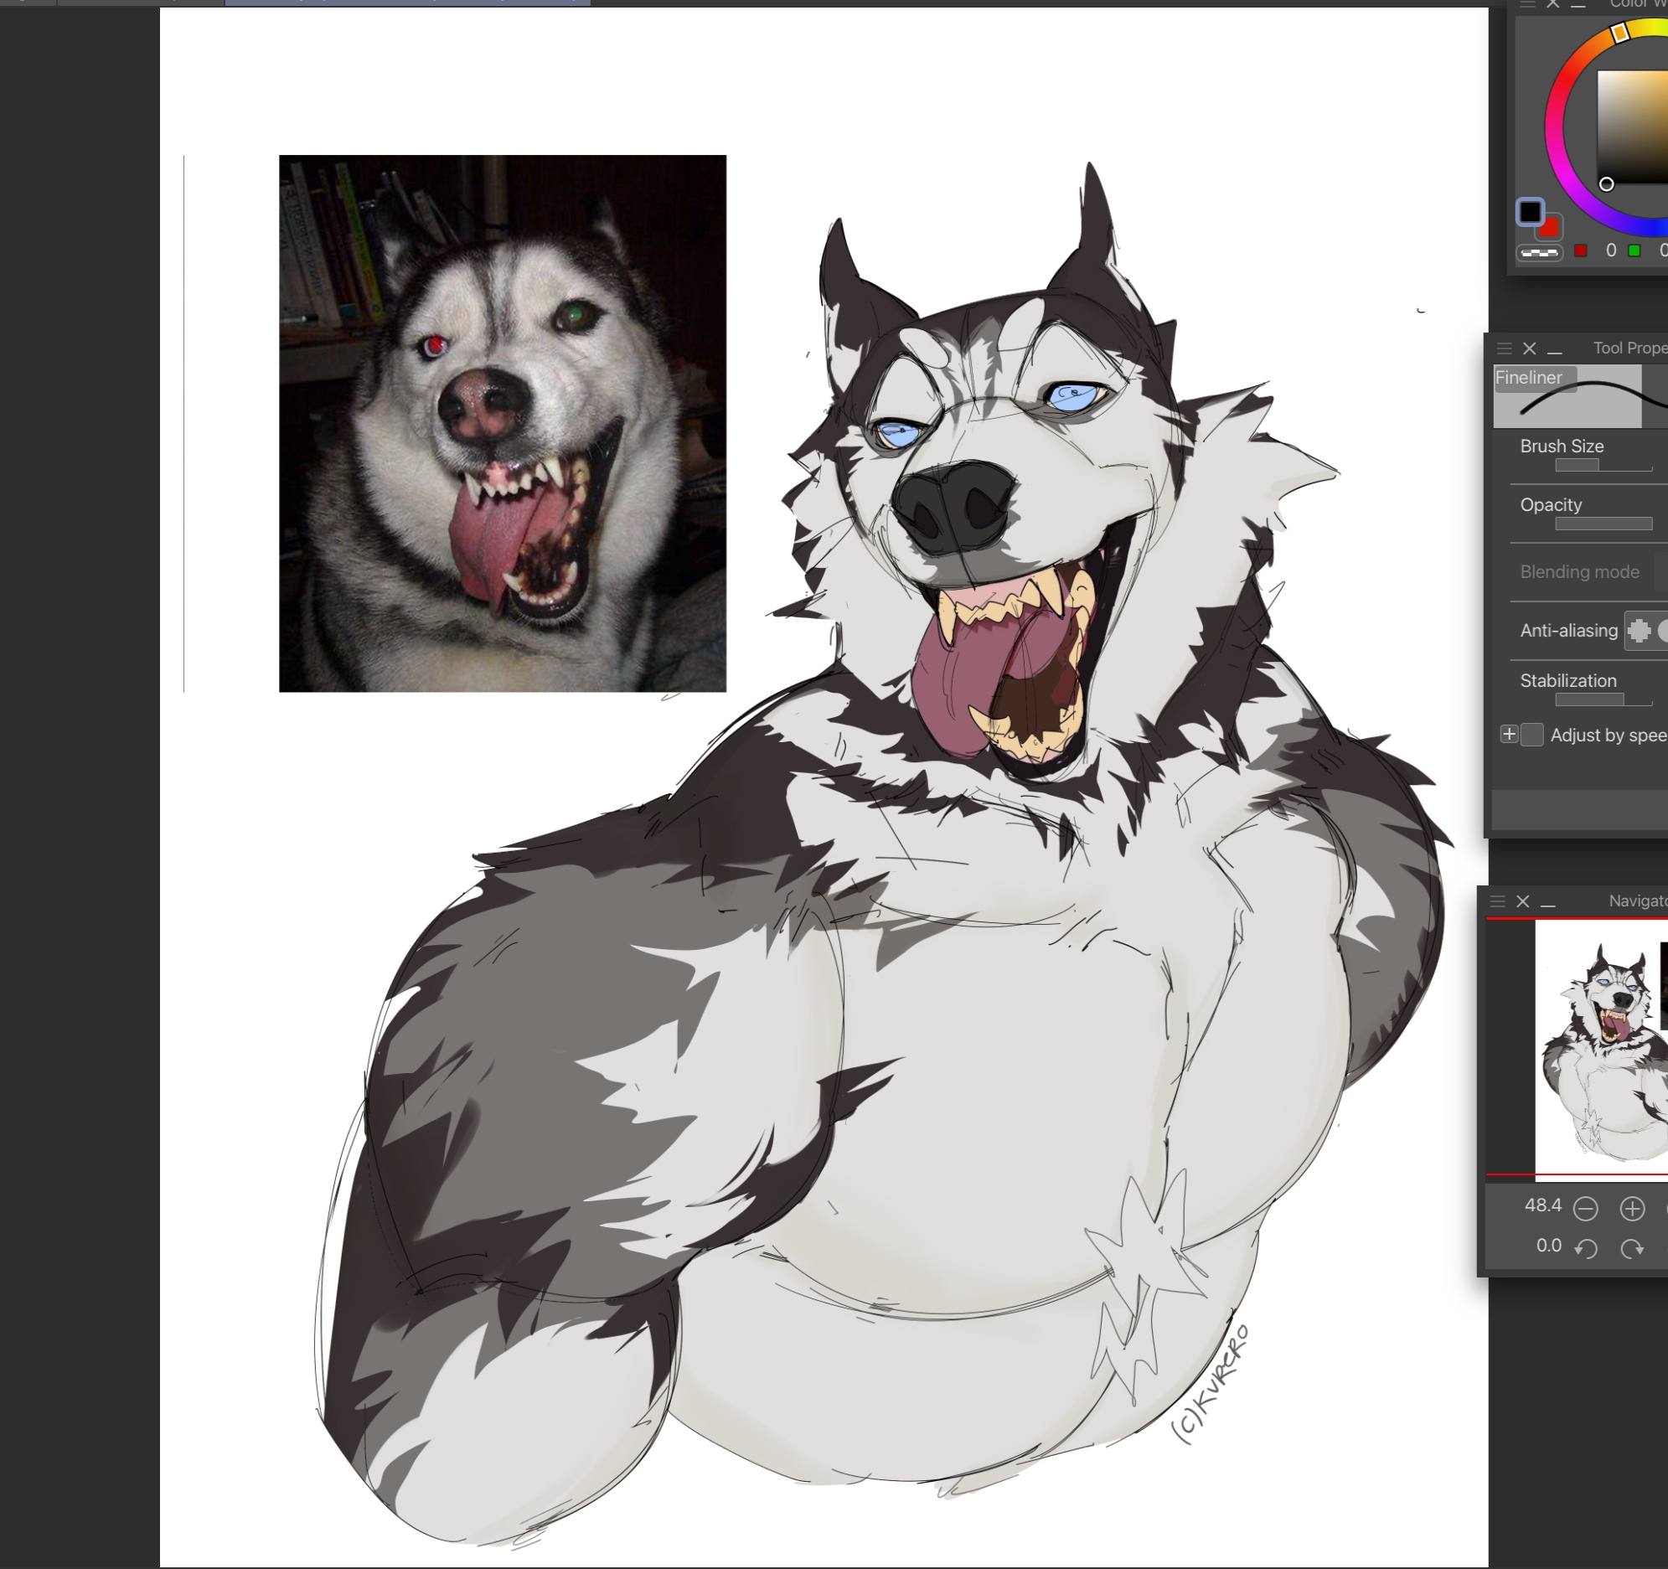Open Tool Property panel hamburger menu
Viewport: 1668px width, 1569px height.
[1504, 348]
